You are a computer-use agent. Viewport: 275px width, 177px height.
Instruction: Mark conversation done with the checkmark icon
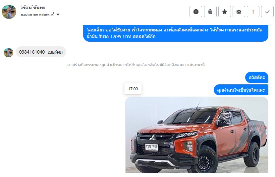(x=267, y=12)
